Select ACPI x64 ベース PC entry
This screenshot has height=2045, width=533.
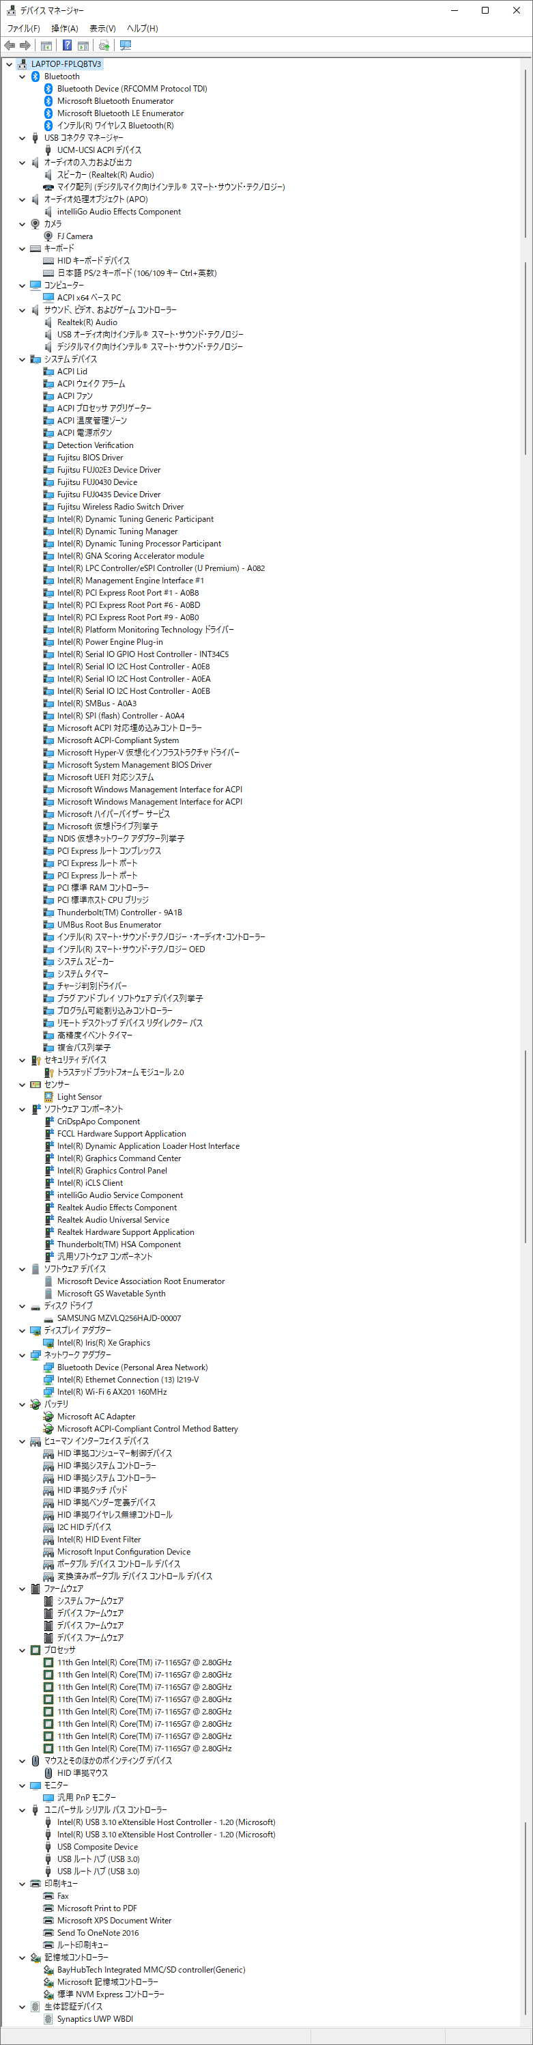89,298
